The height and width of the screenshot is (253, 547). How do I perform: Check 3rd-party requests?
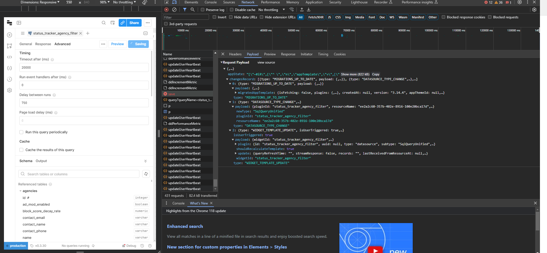[x=166, y=24]
